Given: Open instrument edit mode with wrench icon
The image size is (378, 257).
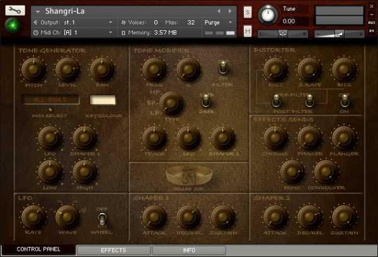Looking at the screenshot, I should coord(15,10).
